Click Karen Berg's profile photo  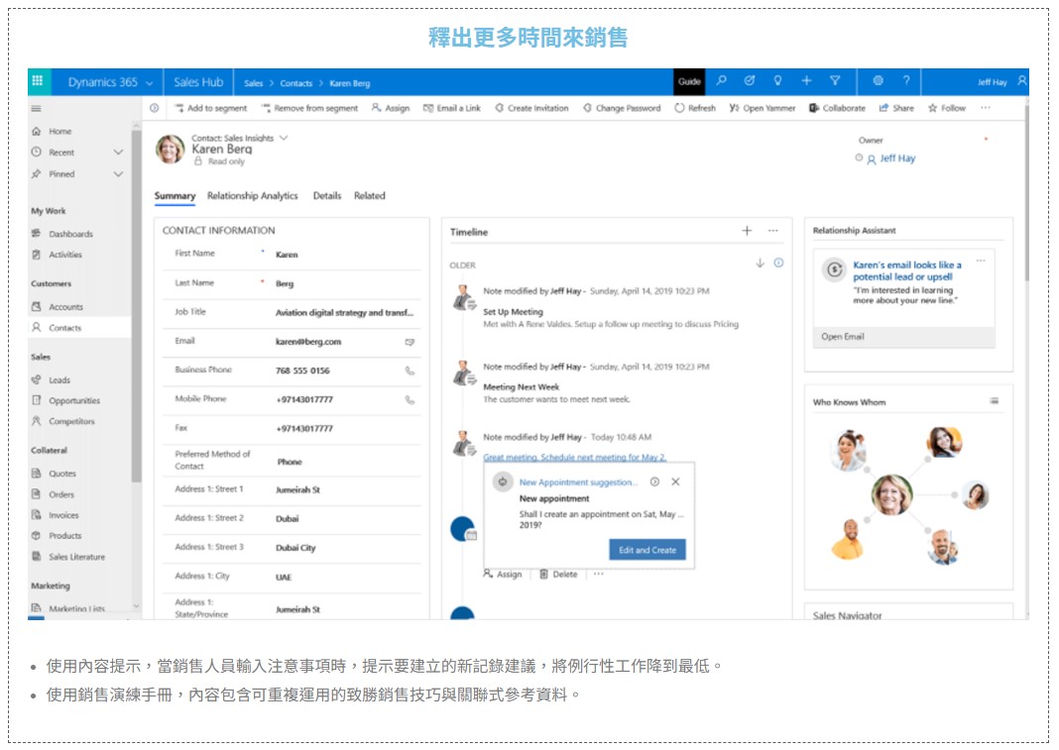pos(171,150)
